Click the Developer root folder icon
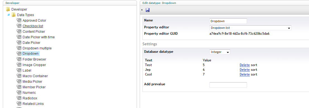 point(8,9)
